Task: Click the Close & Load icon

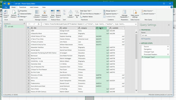Action: (6, 14)
